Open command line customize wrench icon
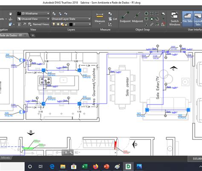Viewport: 202px width, 171px height. click(x=71, y=153)
